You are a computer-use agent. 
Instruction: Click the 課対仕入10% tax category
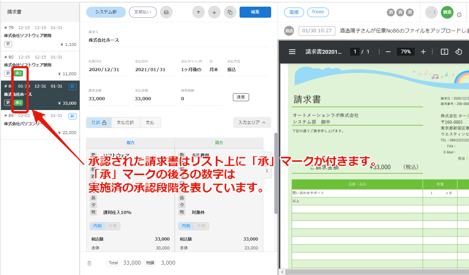click(x=117, y=212)
